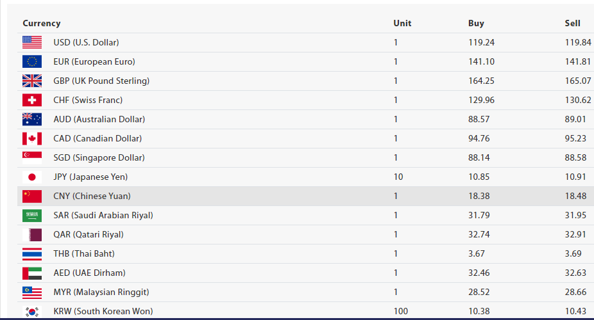
Task: Click the Swiss flag icon
Action: click(x=32, y=100)
